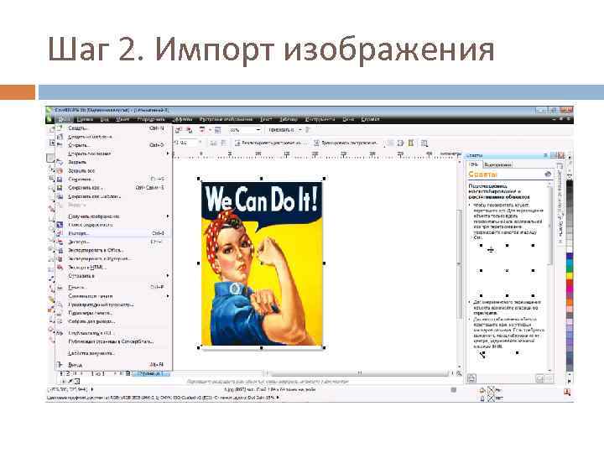Pick the yellow swatch in color palette
Image resolution: width=604 pixels, height=453 pixels.
pos(570,275)
